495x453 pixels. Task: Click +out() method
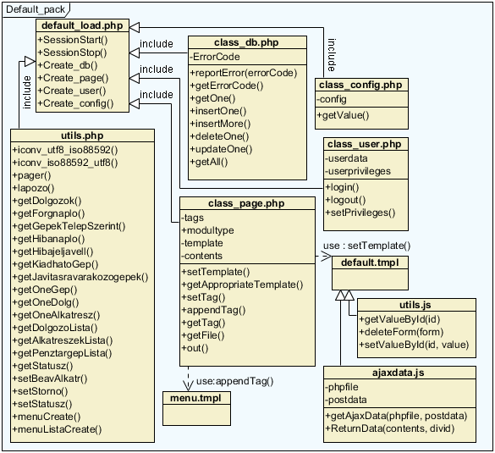(x=195, y=348)
